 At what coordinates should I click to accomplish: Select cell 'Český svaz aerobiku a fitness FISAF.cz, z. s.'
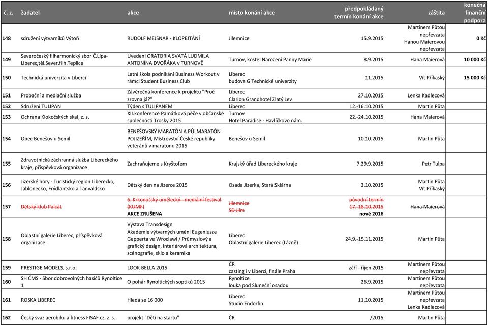pos(68,317)
